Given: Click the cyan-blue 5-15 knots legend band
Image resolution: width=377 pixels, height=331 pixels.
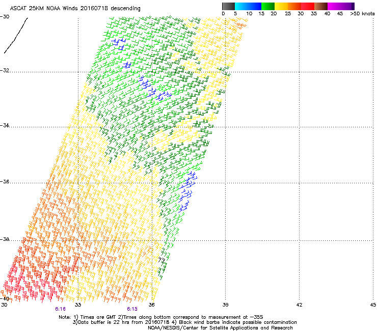Looking at the screenshot, I should pos(248,6).
